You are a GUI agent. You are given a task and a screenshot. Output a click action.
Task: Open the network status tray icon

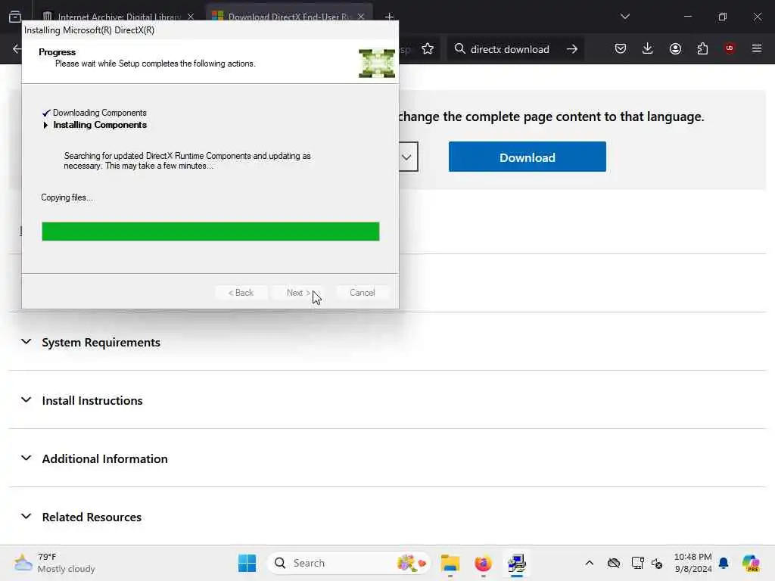tap(637, 563)
